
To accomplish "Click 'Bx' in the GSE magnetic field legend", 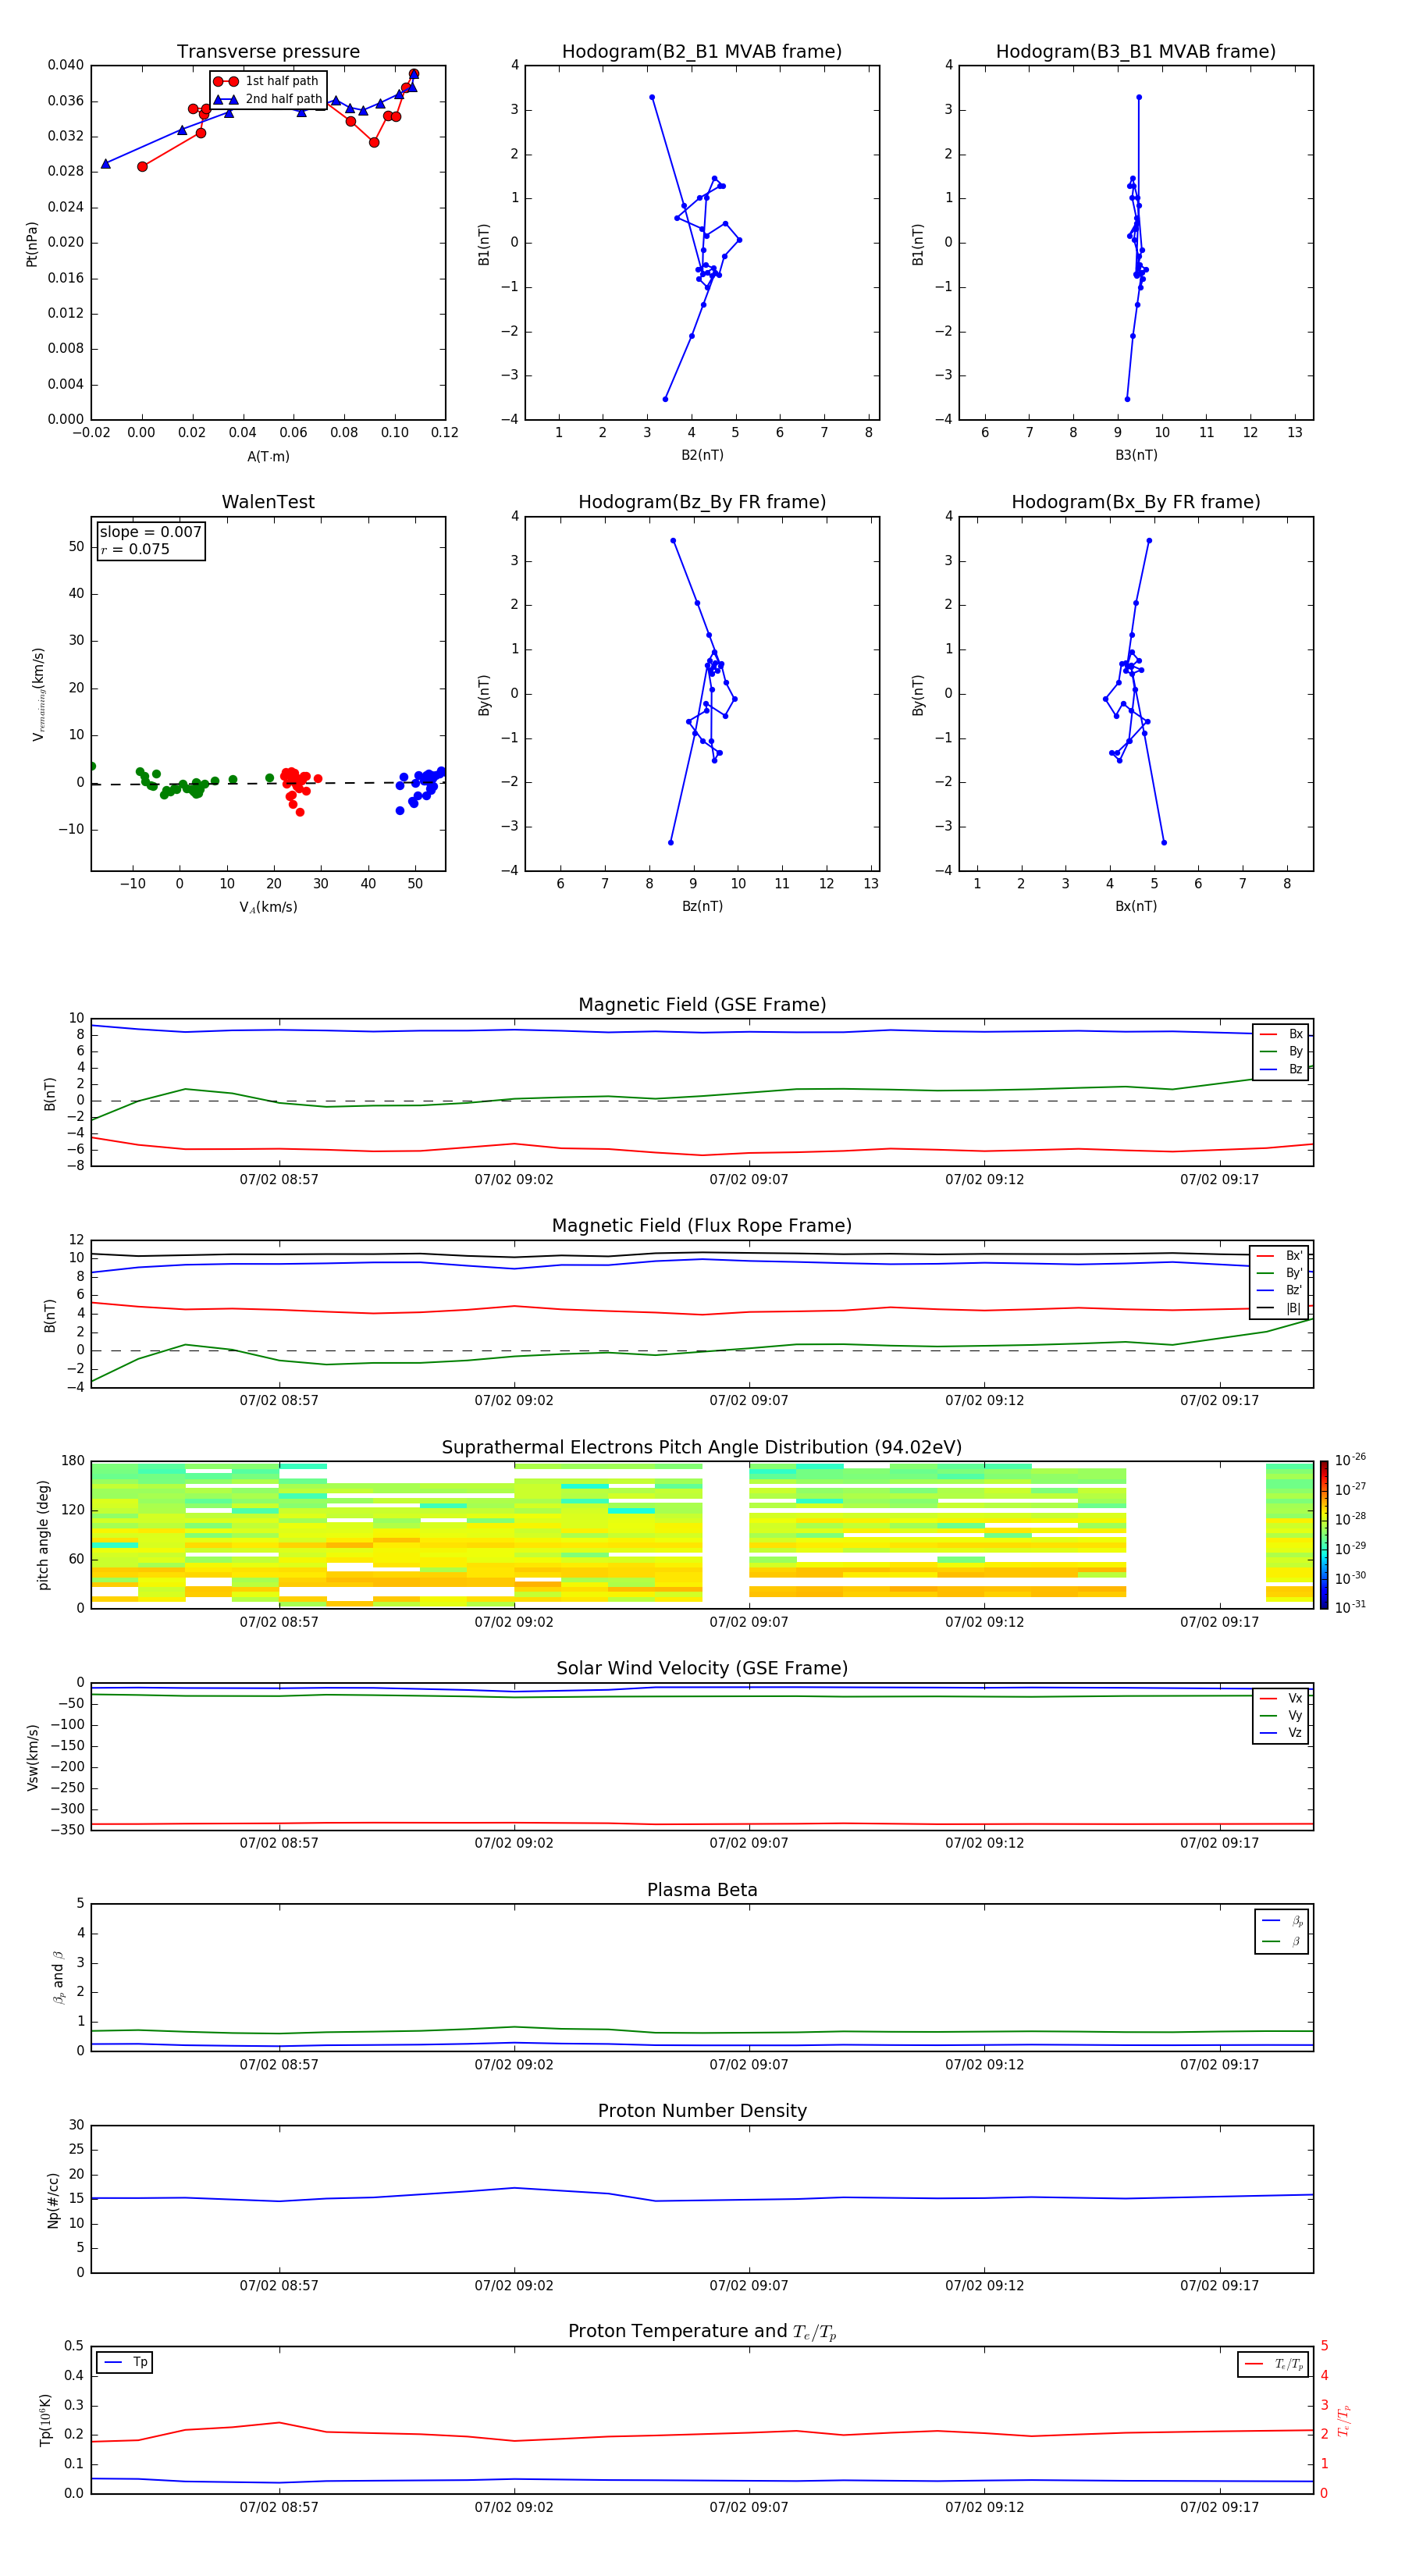I will tap(1282, 1034).
